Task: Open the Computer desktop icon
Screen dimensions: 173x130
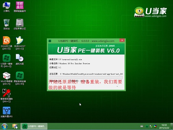Action: click(6, 7)
